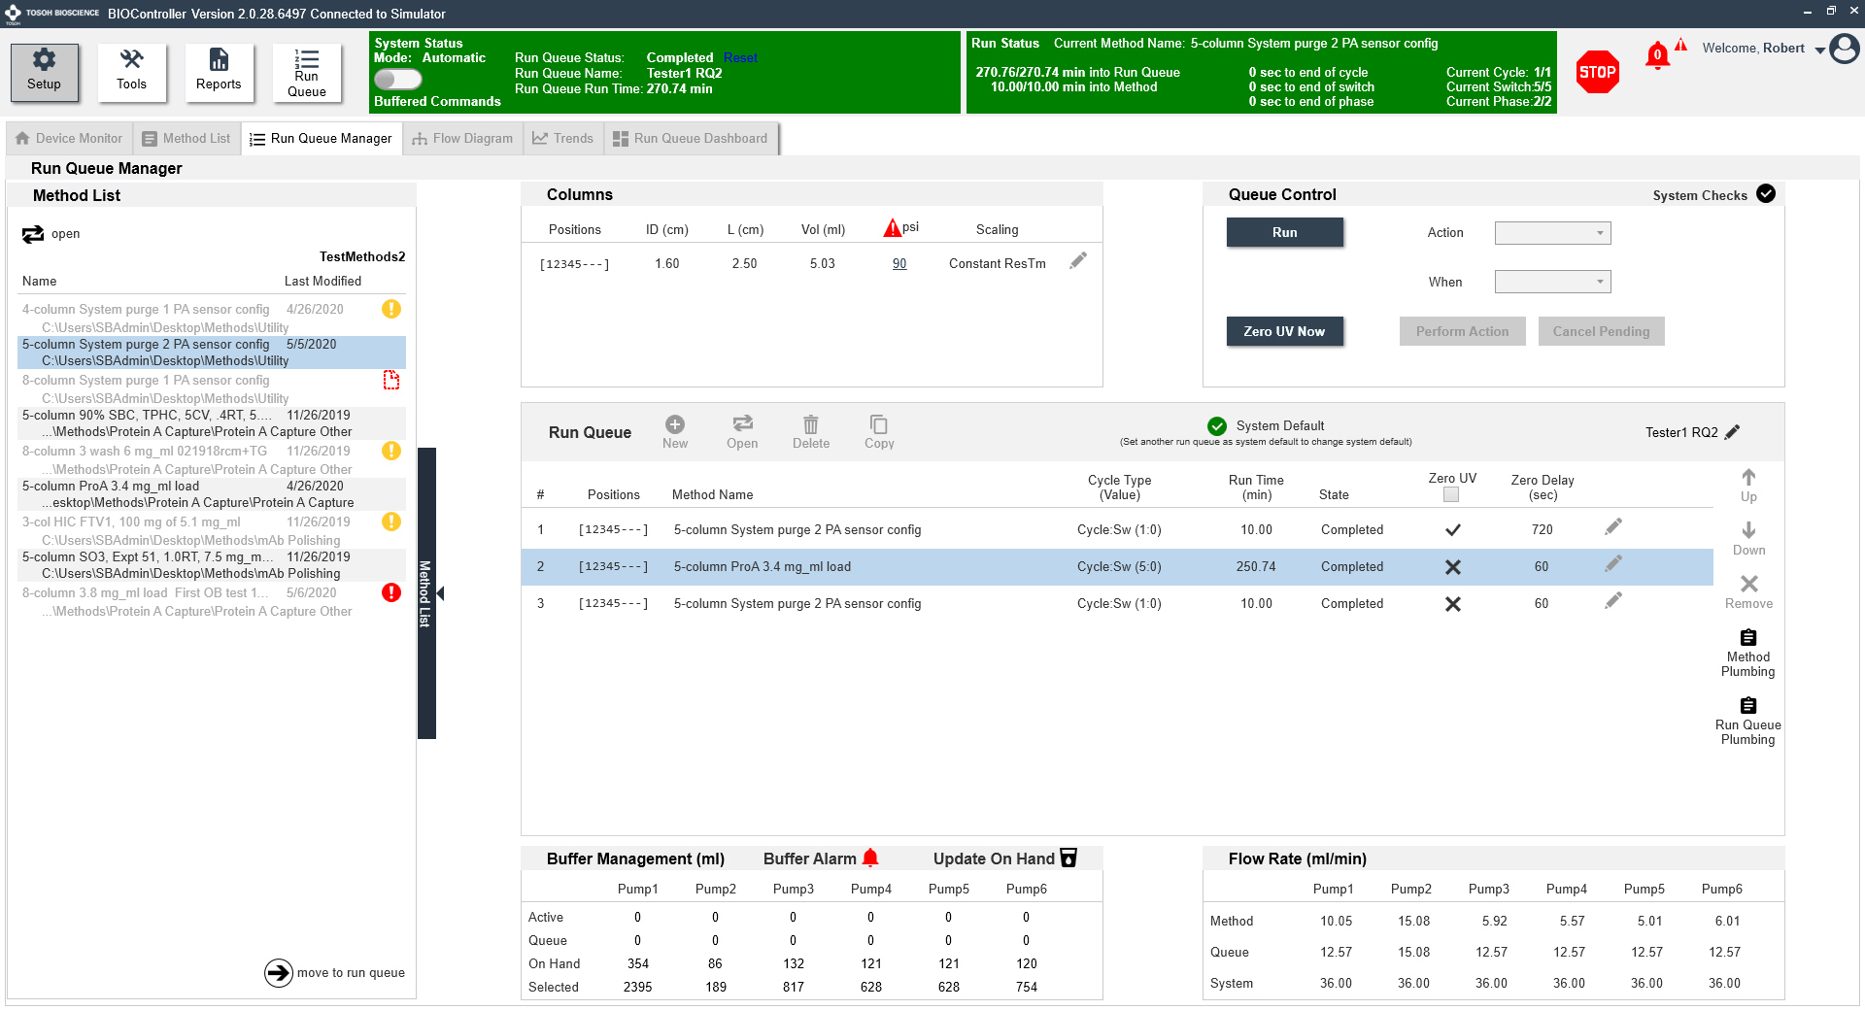Toggle Zero UV X for row 3
Screen dimensions: 1865x1010
pyautogui.click(x=1453, y=604)
